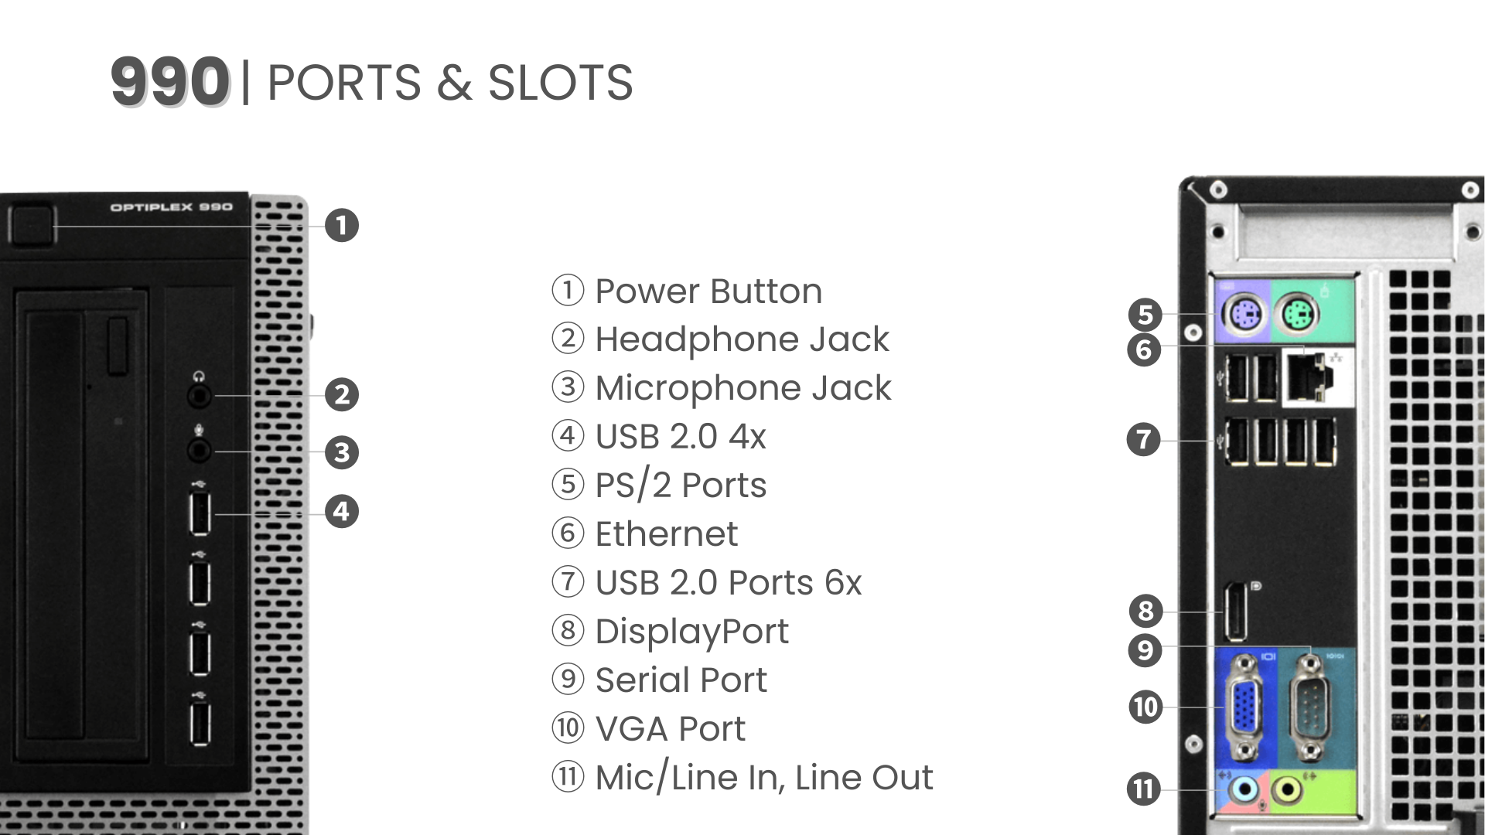The width and height of the screenshot is (1485, 835).
Task: Click the number 4 callout marker
Action: [x=341, y=511]
